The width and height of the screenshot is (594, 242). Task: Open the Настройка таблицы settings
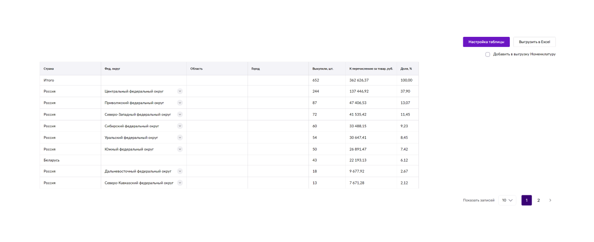tap(486, 42)
